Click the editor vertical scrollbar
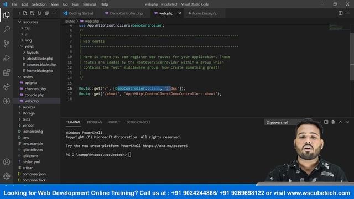 pos(352,56)
